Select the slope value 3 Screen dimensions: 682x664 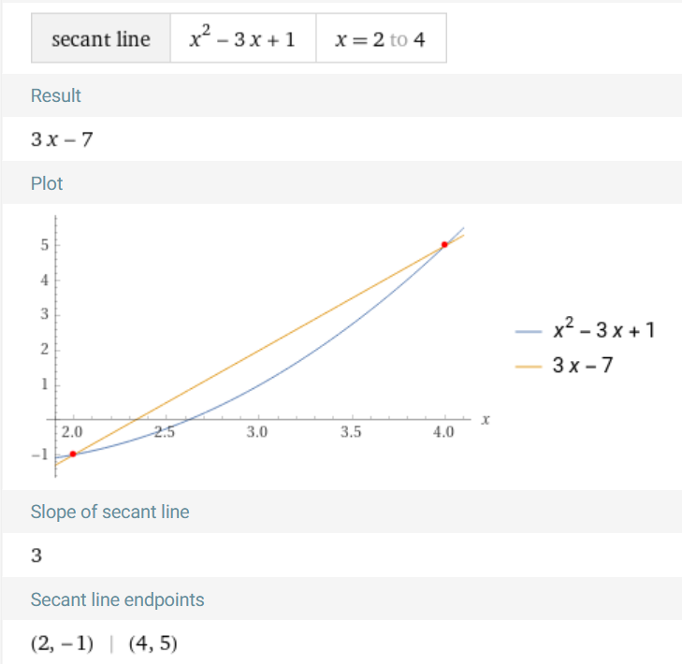[36, 556]
